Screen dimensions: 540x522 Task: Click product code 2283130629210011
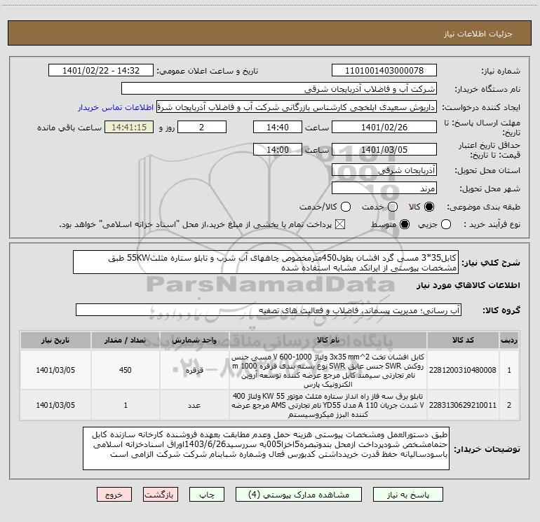tap(463, 405)
